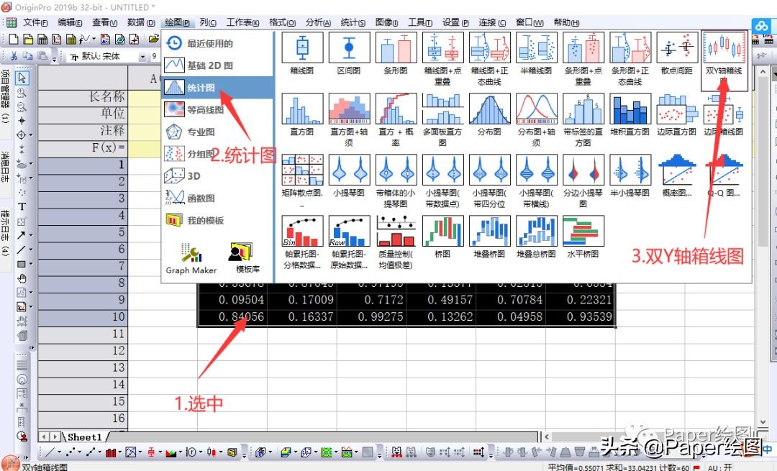Select row header 12
The image size is (777, 471).
[x=83, y=351]
